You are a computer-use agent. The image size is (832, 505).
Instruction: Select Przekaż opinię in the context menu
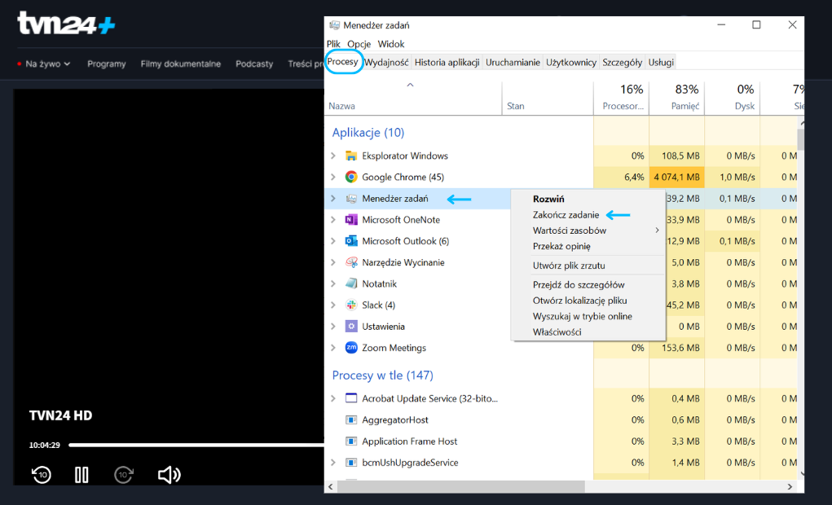click(x=588, y=246)
